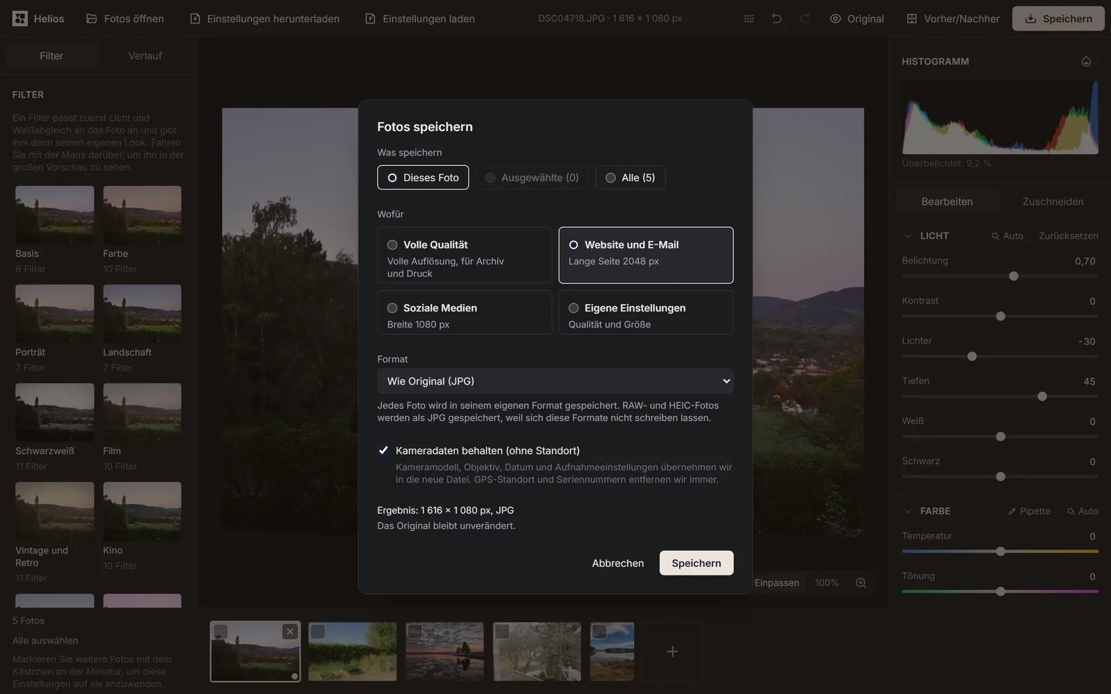Choose the Eigene Einstellungen preset
This screenshot has width=1111, height=694.
pyautogui.click(x=646, y=312)
